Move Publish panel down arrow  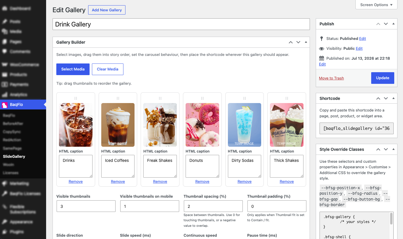(x=386, y=24)
